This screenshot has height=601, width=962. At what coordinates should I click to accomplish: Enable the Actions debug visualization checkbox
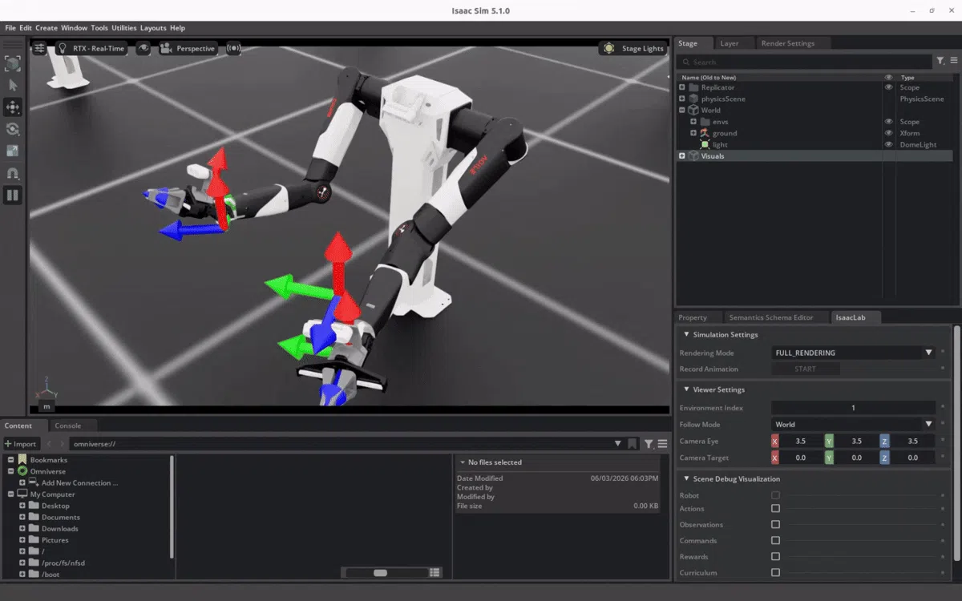coord(775,509)
